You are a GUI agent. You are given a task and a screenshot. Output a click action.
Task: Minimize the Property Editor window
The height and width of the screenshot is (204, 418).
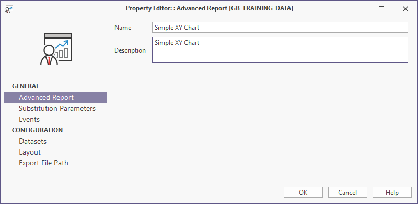click(358, 9)
